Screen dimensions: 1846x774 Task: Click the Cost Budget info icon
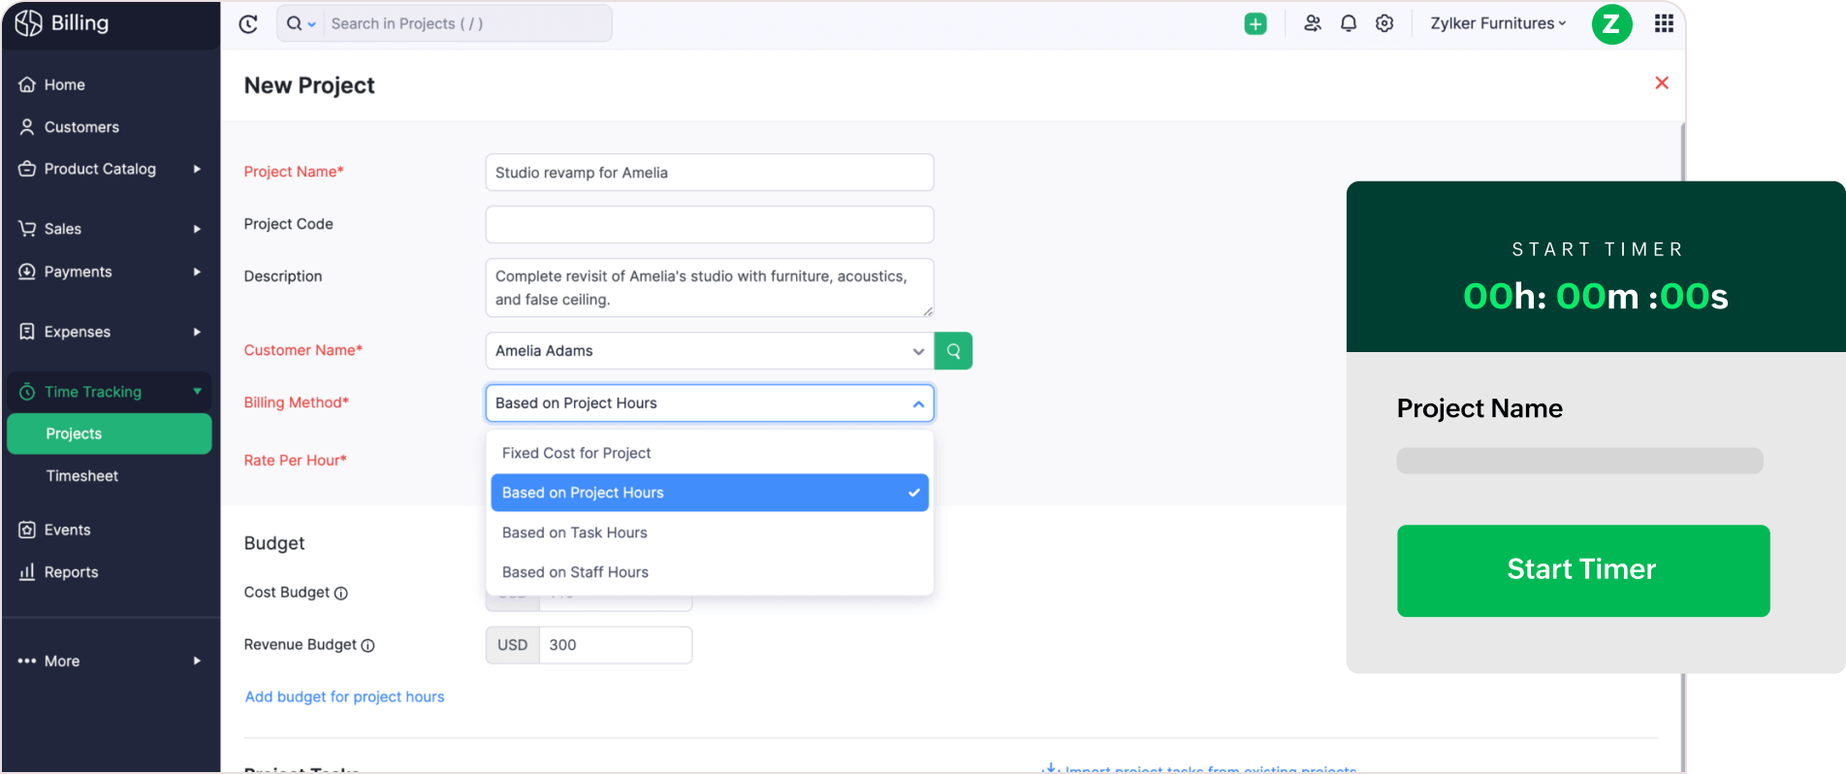(x=341, y=594)
